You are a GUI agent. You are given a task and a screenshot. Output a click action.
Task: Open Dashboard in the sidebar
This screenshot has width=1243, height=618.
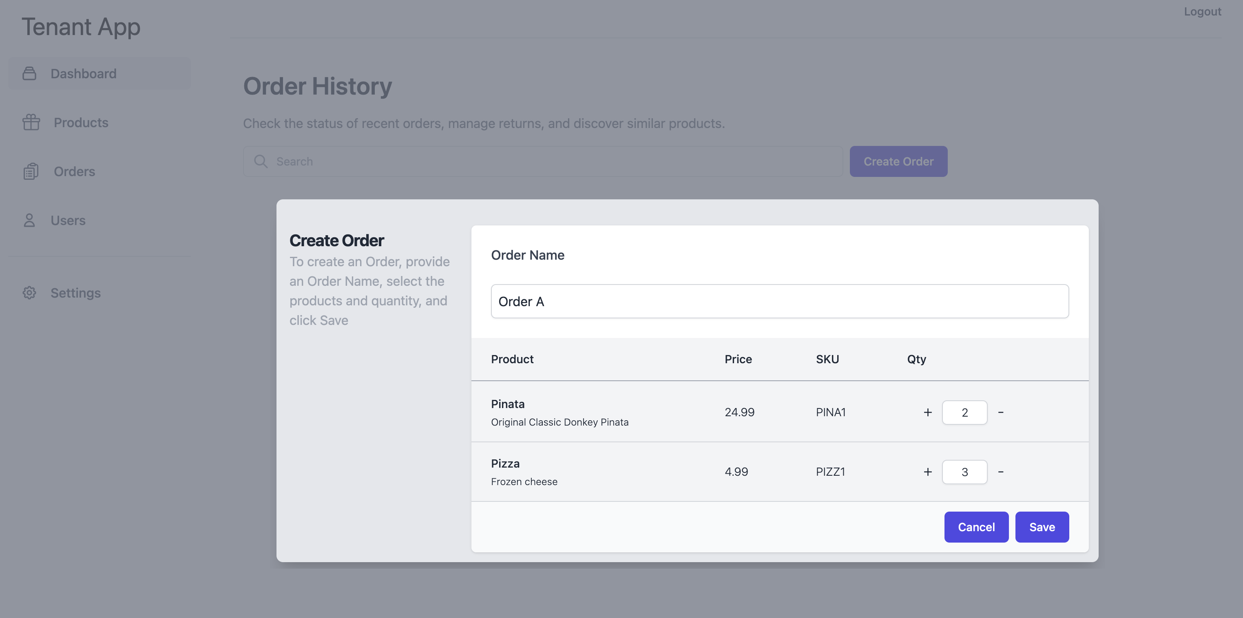100,73
